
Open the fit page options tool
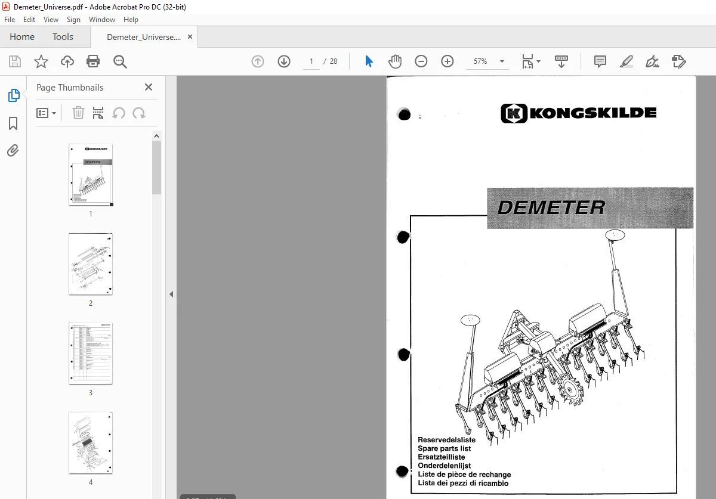pyautogui.click(x=530, y=61)
